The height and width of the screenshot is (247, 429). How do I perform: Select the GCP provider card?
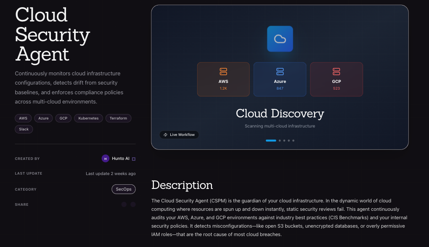point(336,79)
